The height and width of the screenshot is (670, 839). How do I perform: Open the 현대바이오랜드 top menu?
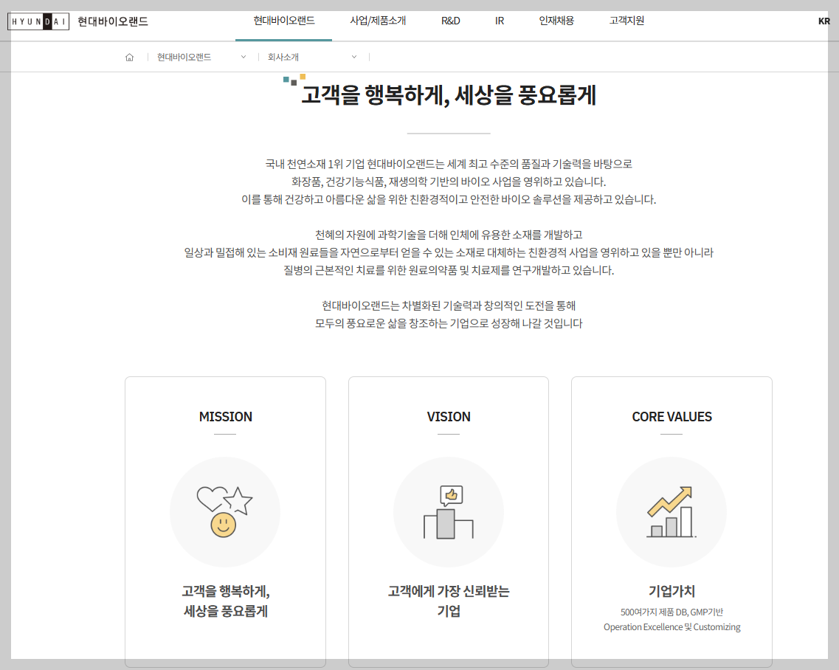click(x=284, y=21)
